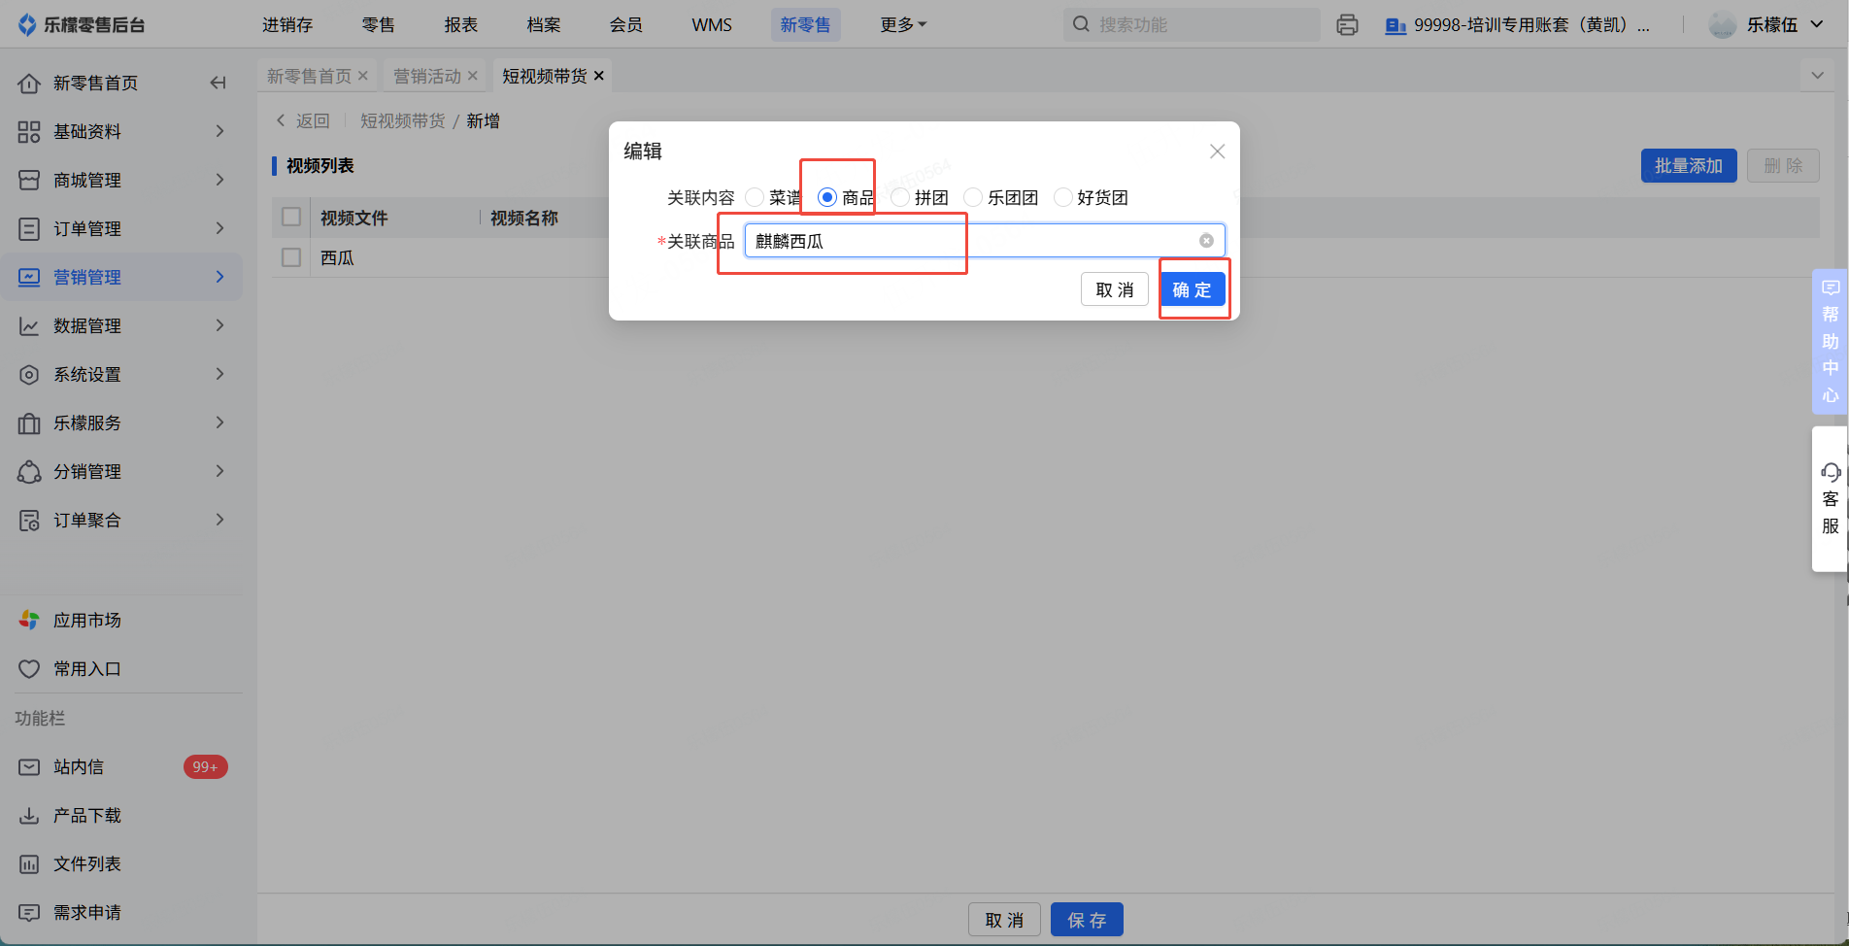Click the bottom 保存 button

[1087, 920]
